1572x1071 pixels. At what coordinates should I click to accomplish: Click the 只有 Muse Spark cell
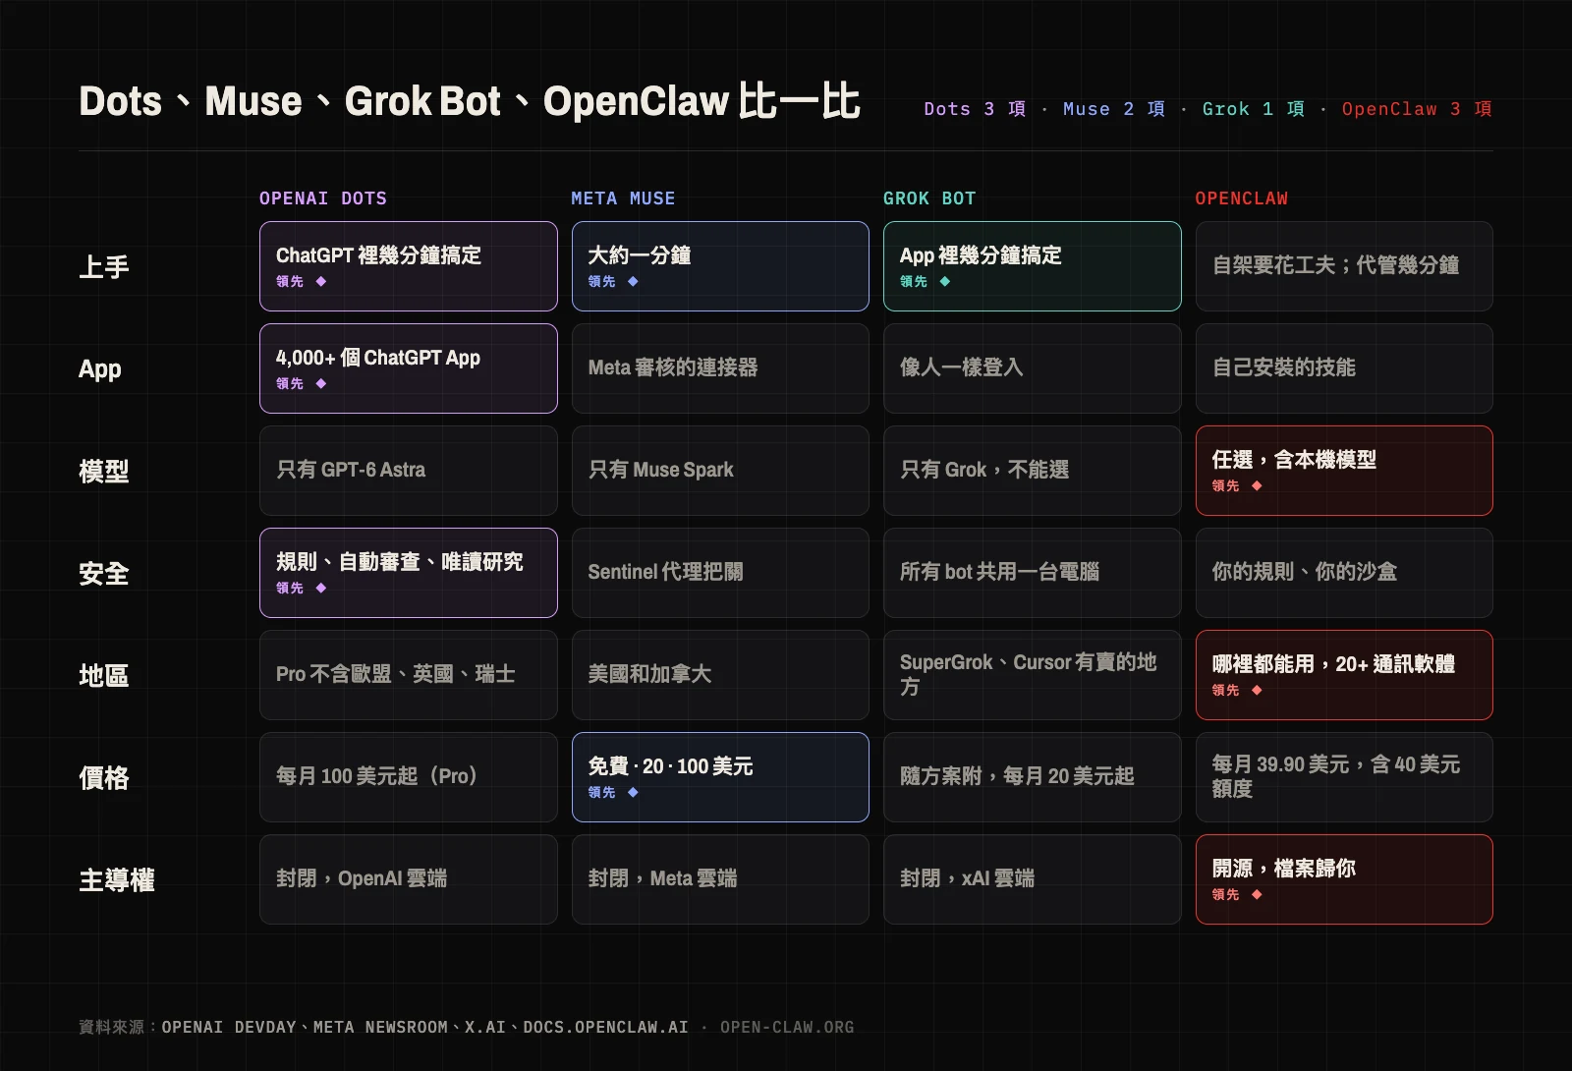pyautogui.click(x=720, y=471)
